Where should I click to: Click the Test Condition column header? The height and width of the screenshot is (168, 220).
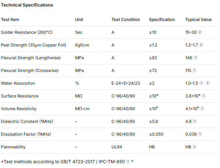126,20
